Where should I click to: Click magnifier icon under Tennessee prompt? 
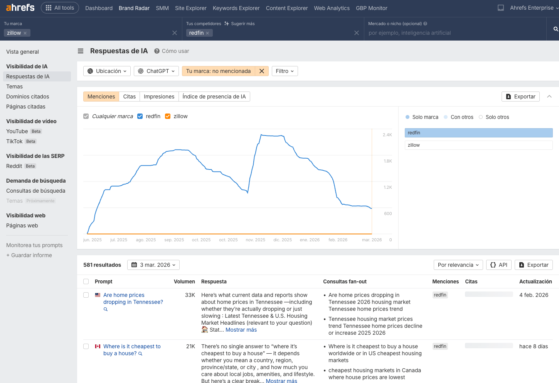click(106, 309)
